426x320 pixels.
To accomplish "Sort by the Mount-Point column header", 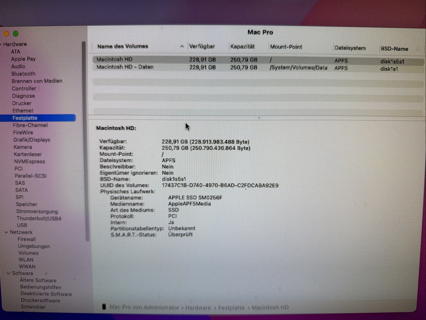I will 286,47.
